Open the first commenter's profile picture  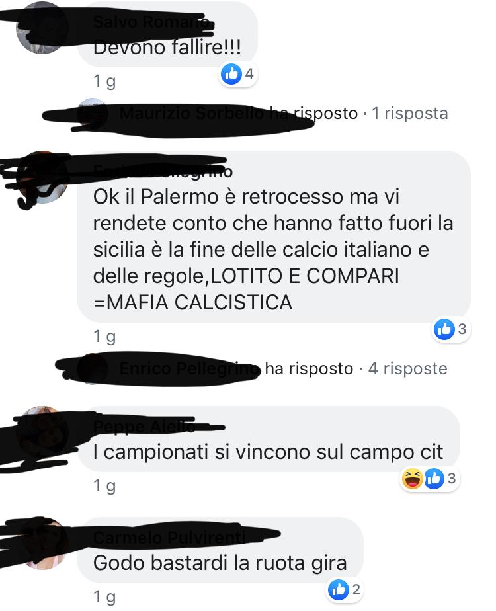(42, 27)
